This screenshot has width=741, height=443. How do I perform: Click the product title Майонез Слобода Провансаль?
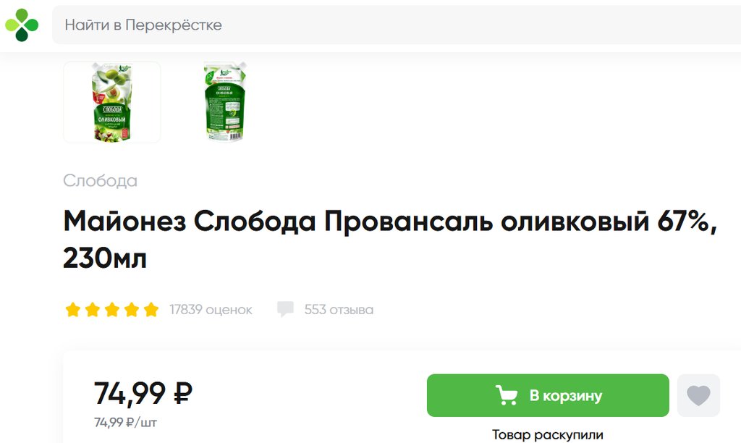[x=390, y=239]
